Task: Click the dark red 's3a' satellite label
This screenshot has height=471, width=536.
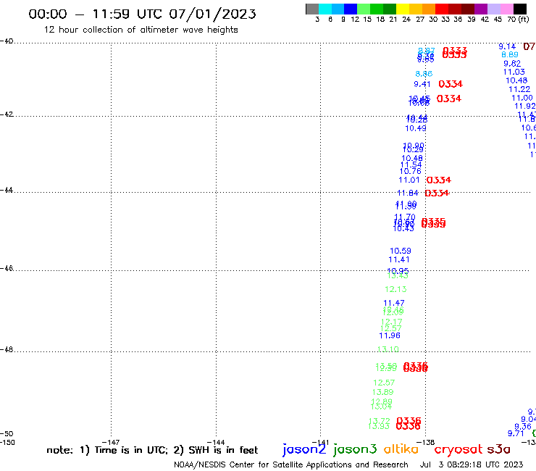Action: point(498,449)
